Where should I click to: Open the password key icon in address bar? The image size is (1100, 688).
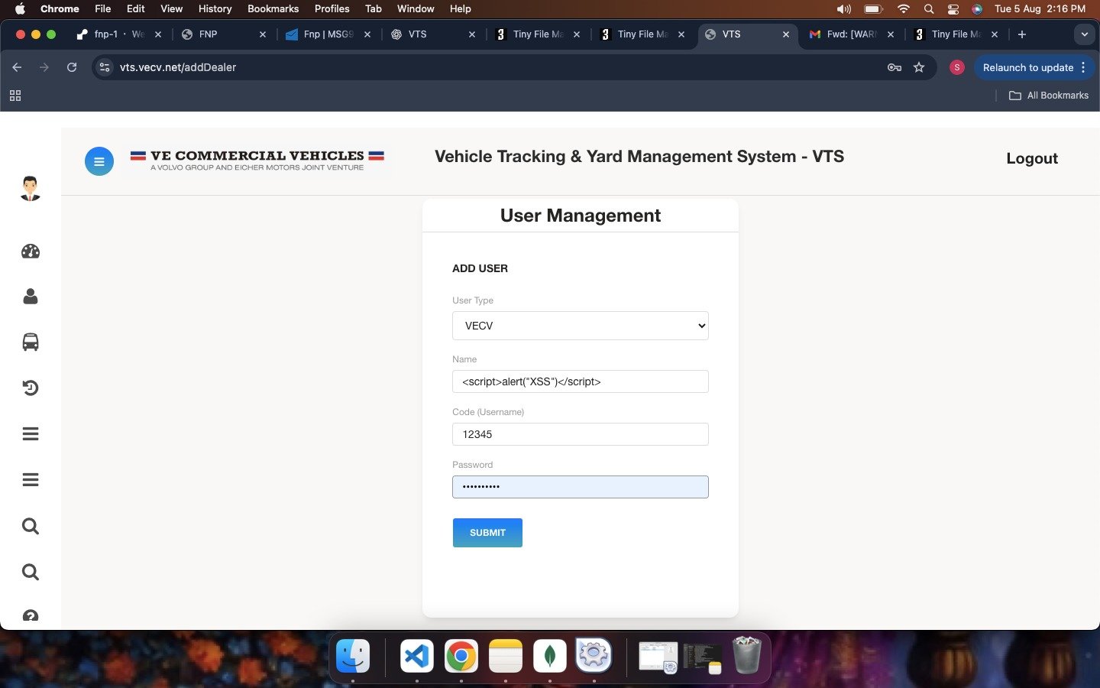coord(894,67)
